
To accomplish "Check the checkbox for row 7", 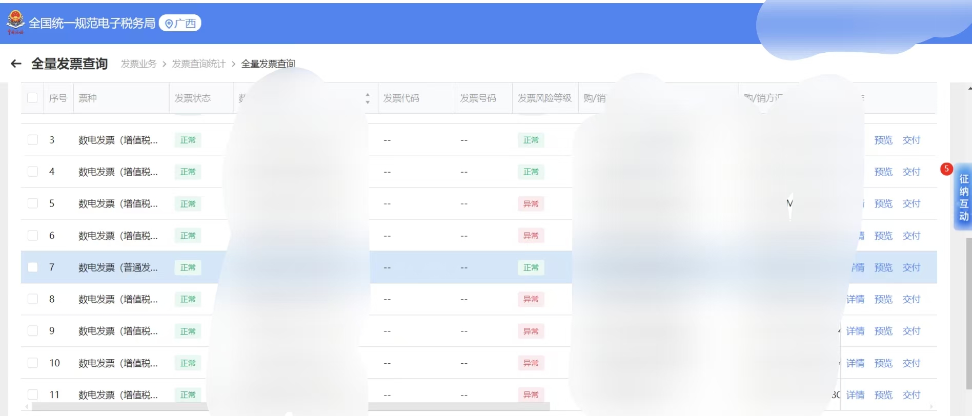I will 33,267.
